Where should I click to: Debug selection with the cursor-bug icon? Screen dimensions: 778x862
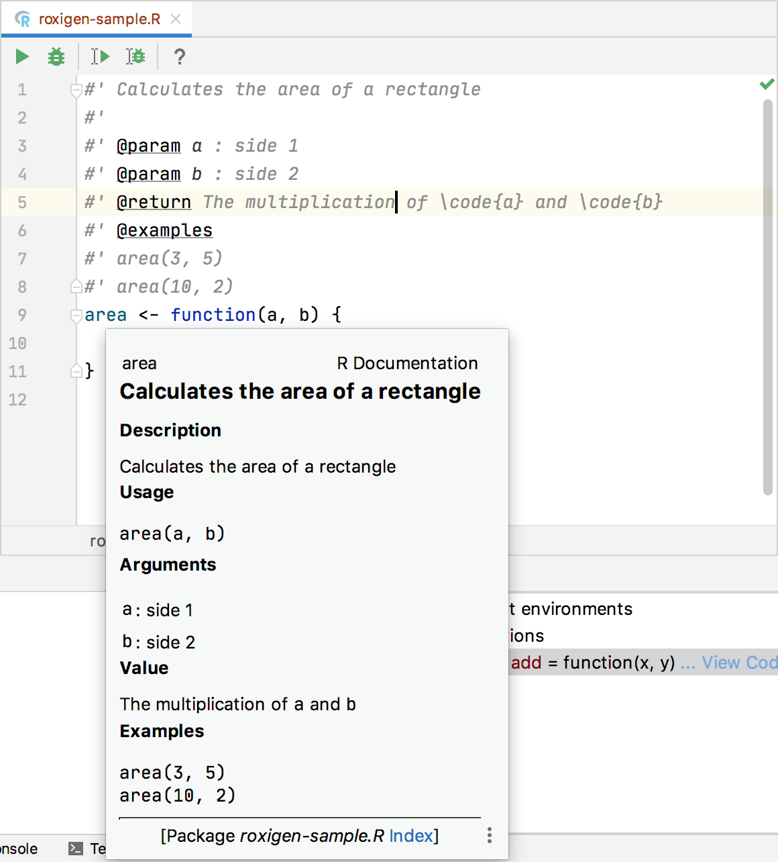[135, 56]
